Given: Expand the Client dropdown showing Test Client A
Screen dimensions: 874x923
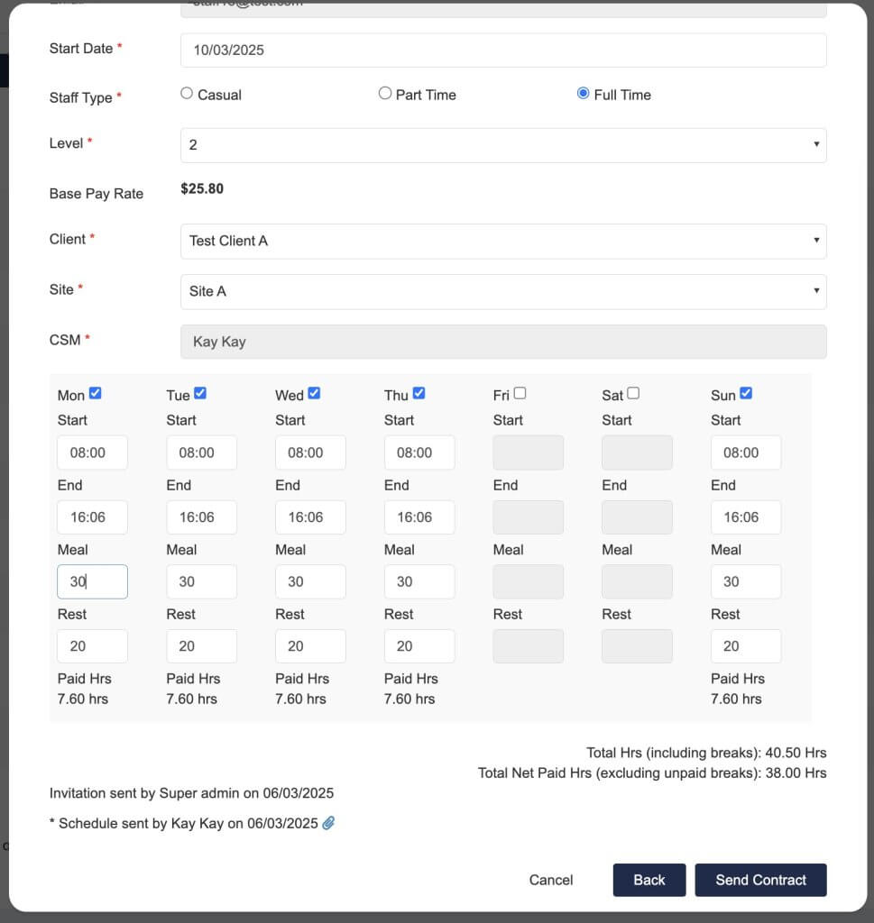Looking at the screenshot, I should [503, 242].
